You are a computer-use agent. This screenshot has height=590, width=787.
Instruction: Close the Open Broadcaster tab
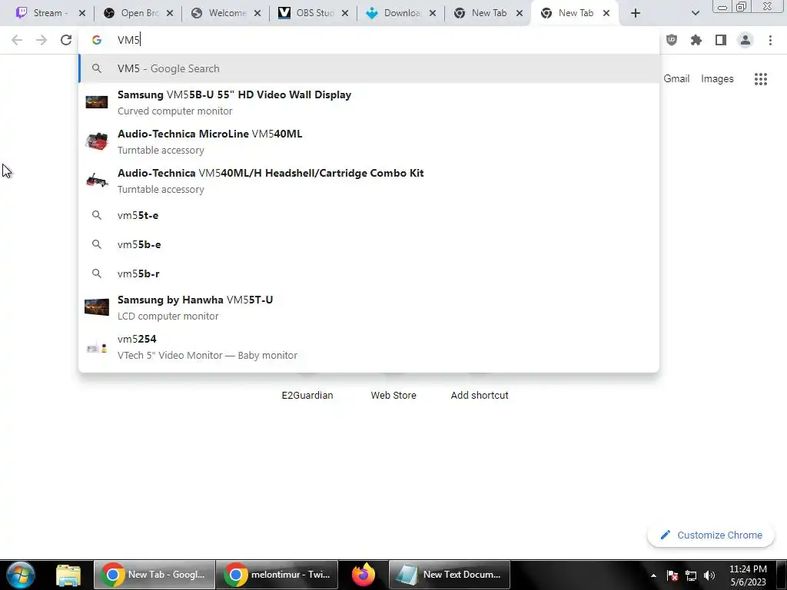click(170, 13)
